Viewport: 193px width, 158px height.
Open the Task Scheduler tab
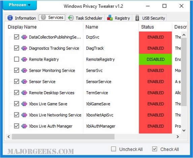(85, 18)
